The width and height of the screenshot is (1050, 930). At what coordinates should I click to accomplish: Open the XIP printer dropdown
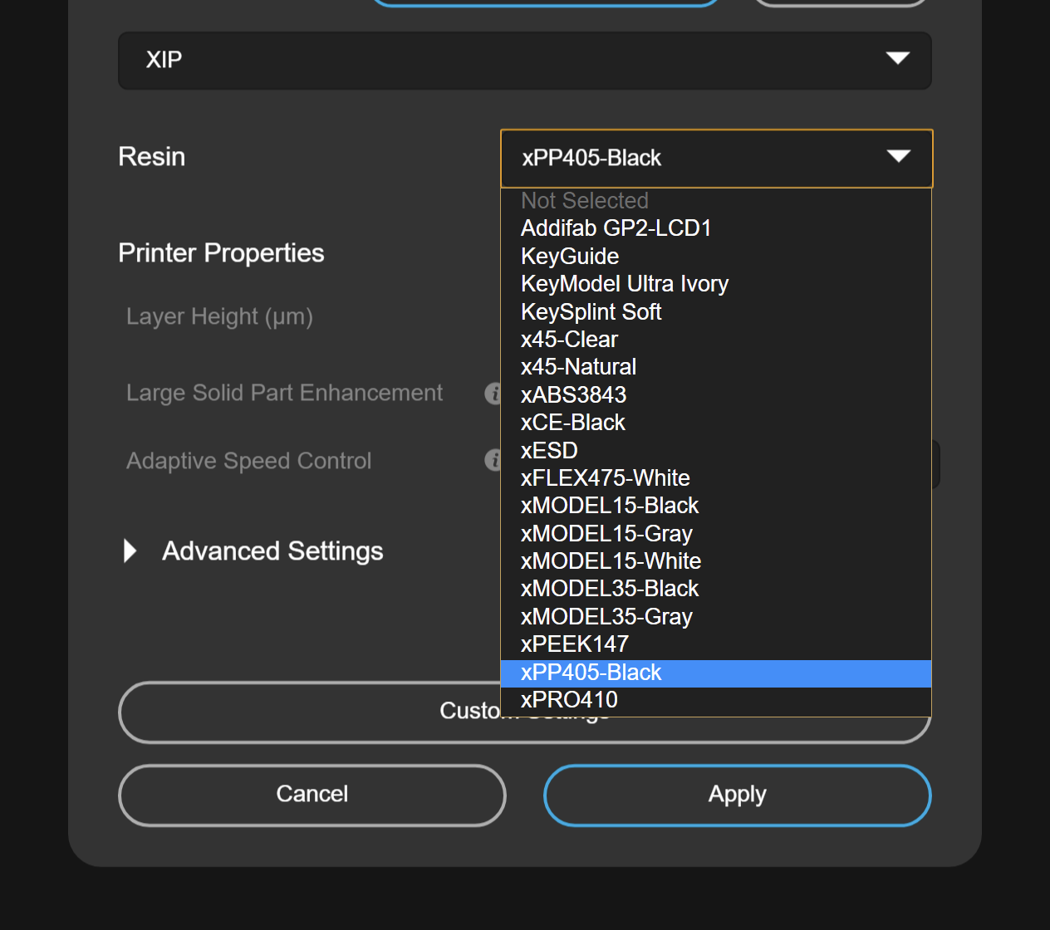pos(525,60)
